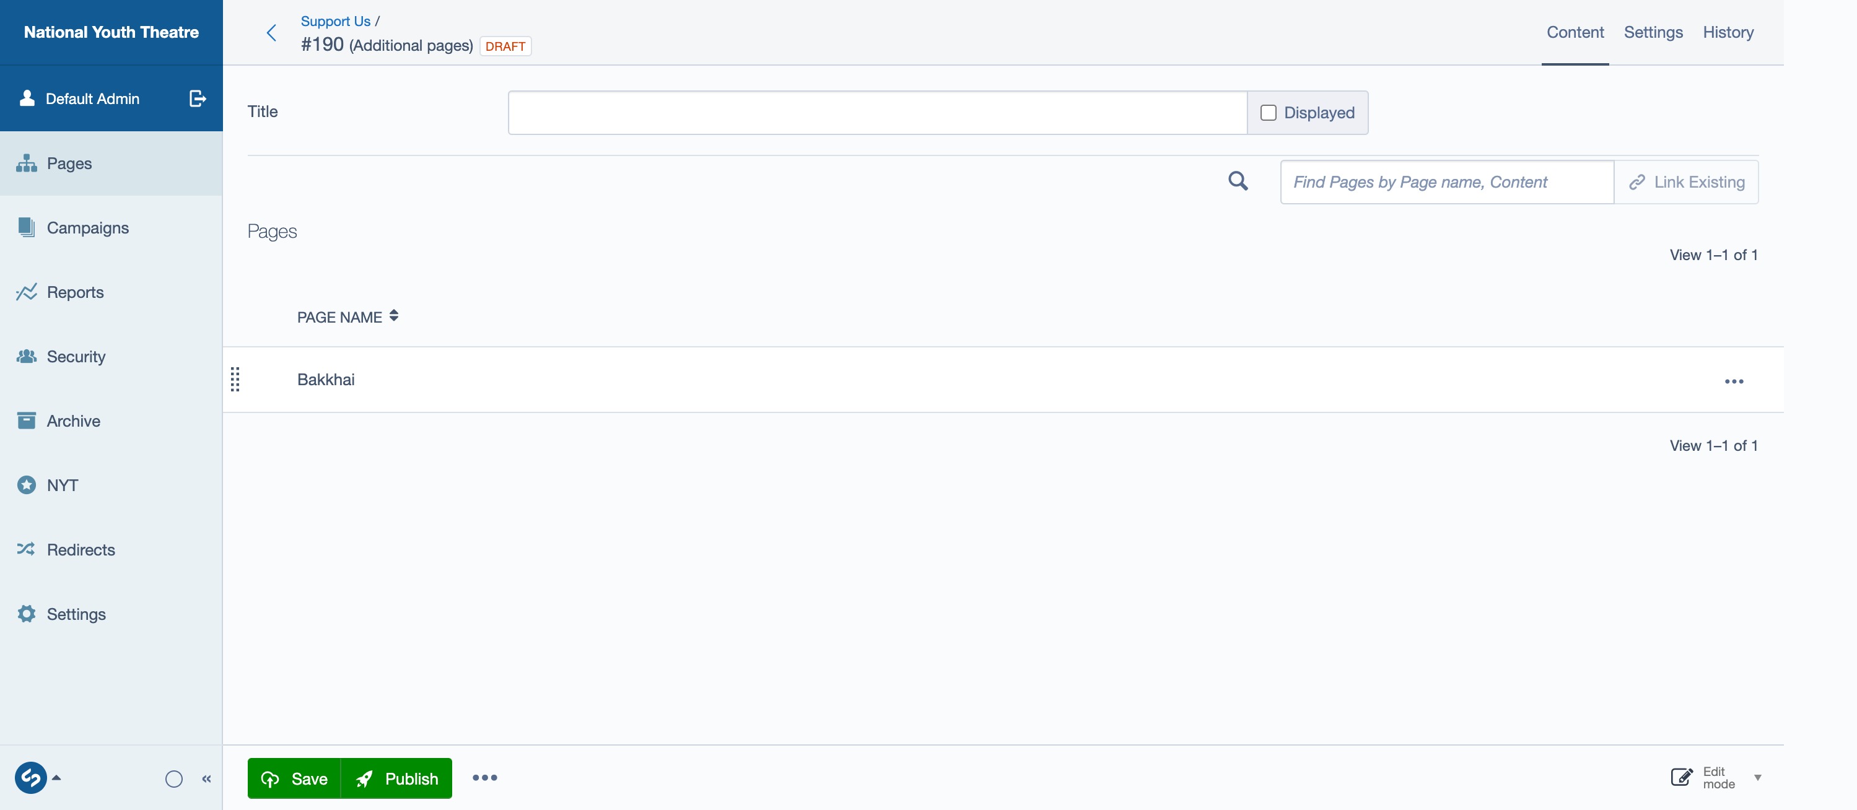The width and height of the screenshot is (1857, 810).
Task: Expand the Edit mode dropdown
Action: (x=1757, y=778)
